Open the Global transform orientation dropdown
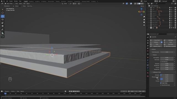 (65, 4)
